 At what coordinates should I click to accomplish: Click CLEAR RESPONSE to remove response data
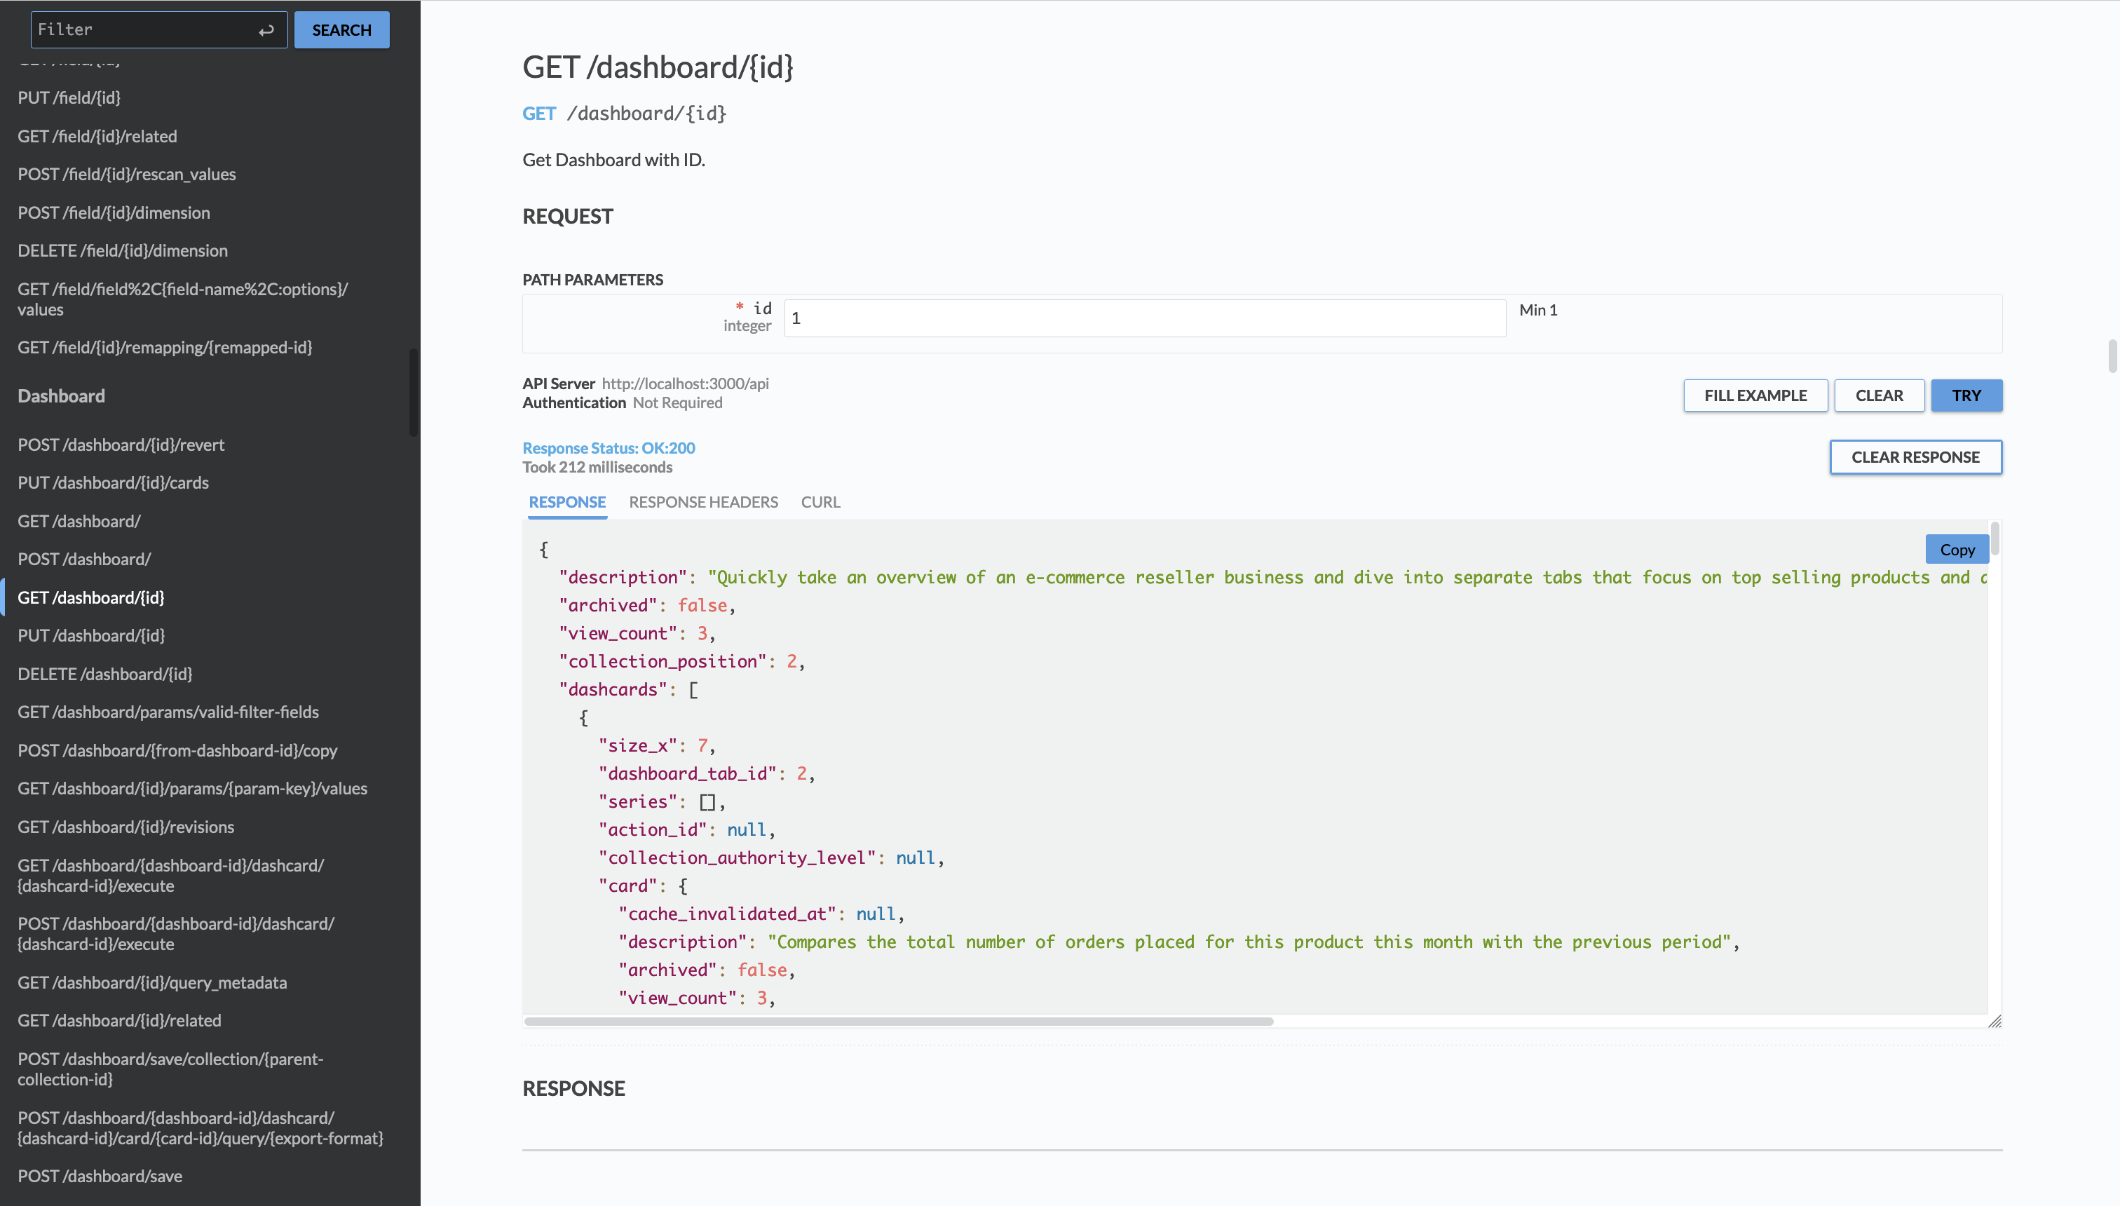1915,456
